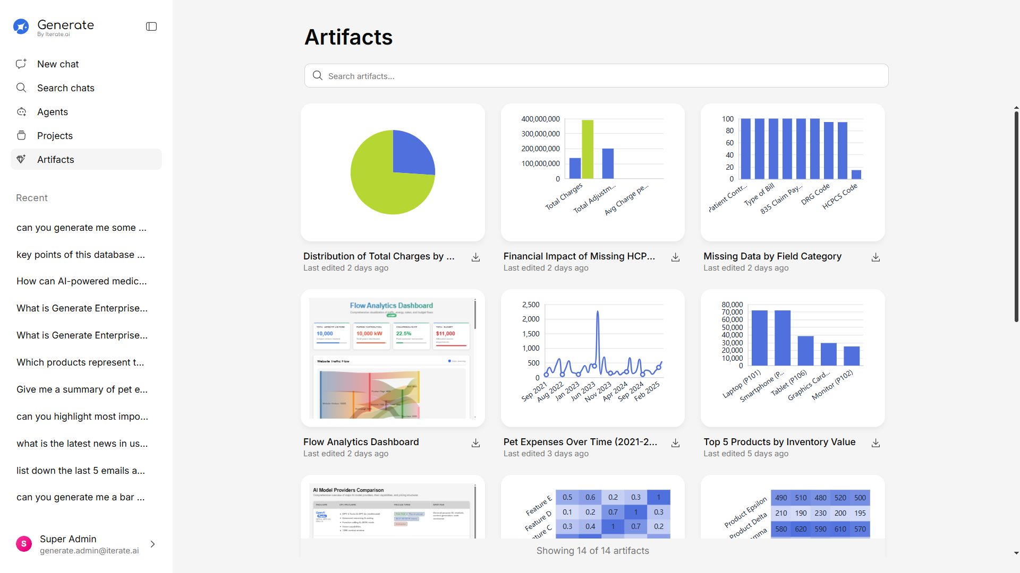The width and height of the screenshot is (1020, 573).
Task: Click the Artifacts diamond icon
Action: [x=21, y=159]
